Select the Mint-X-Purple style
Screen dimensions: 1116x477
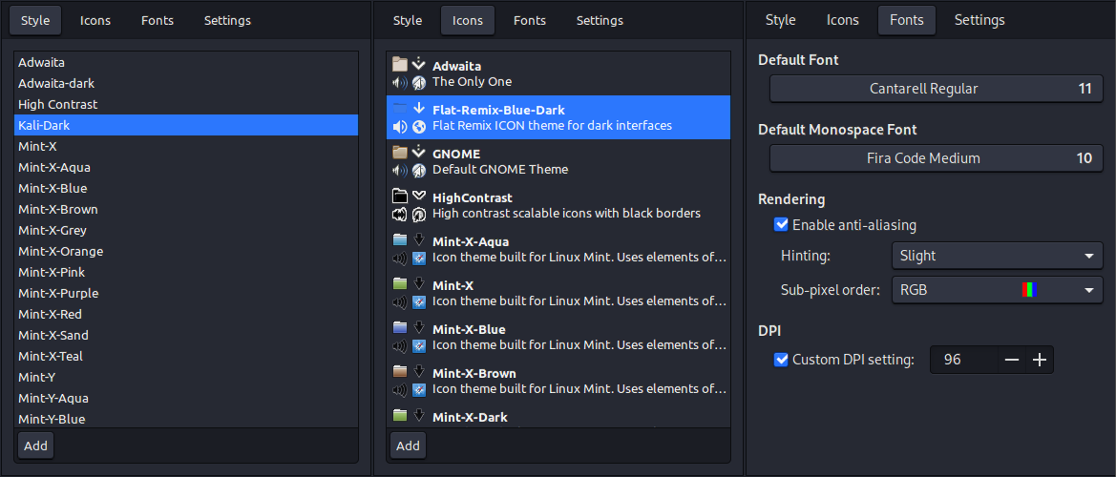coord(186,293)
